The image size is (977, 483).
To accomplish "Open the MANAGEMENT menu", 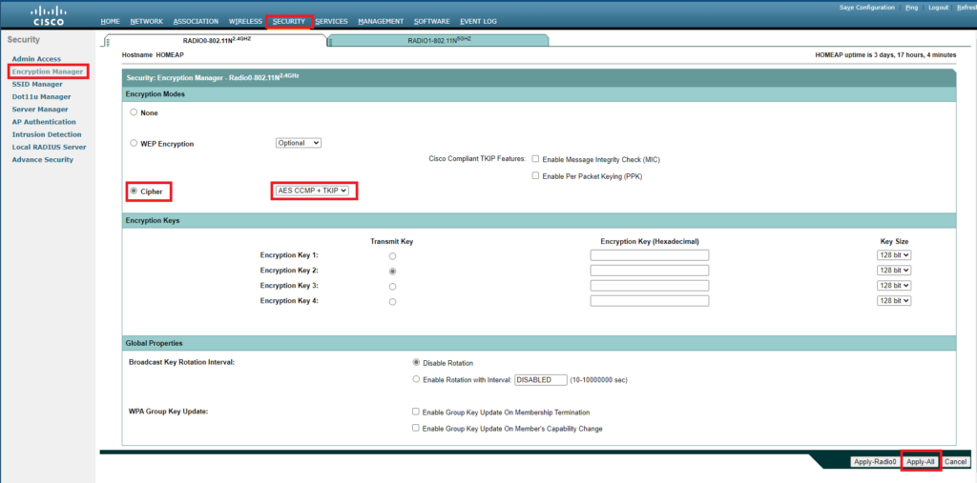I will pyautogui.click(x=381, y=21).
